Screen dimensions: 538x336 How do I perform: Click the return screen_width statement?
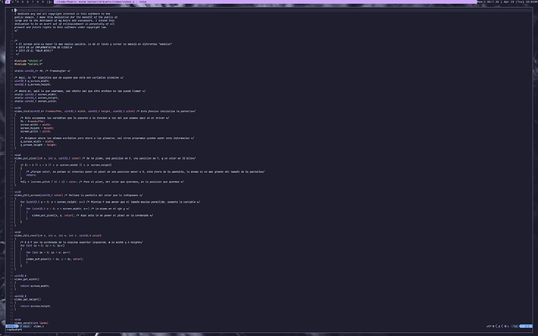(34, 286)
